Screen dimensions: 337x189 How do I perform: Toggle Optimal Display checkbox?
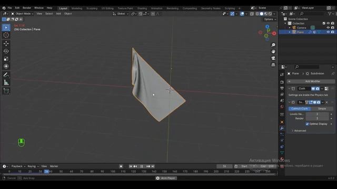click(307, 124)
